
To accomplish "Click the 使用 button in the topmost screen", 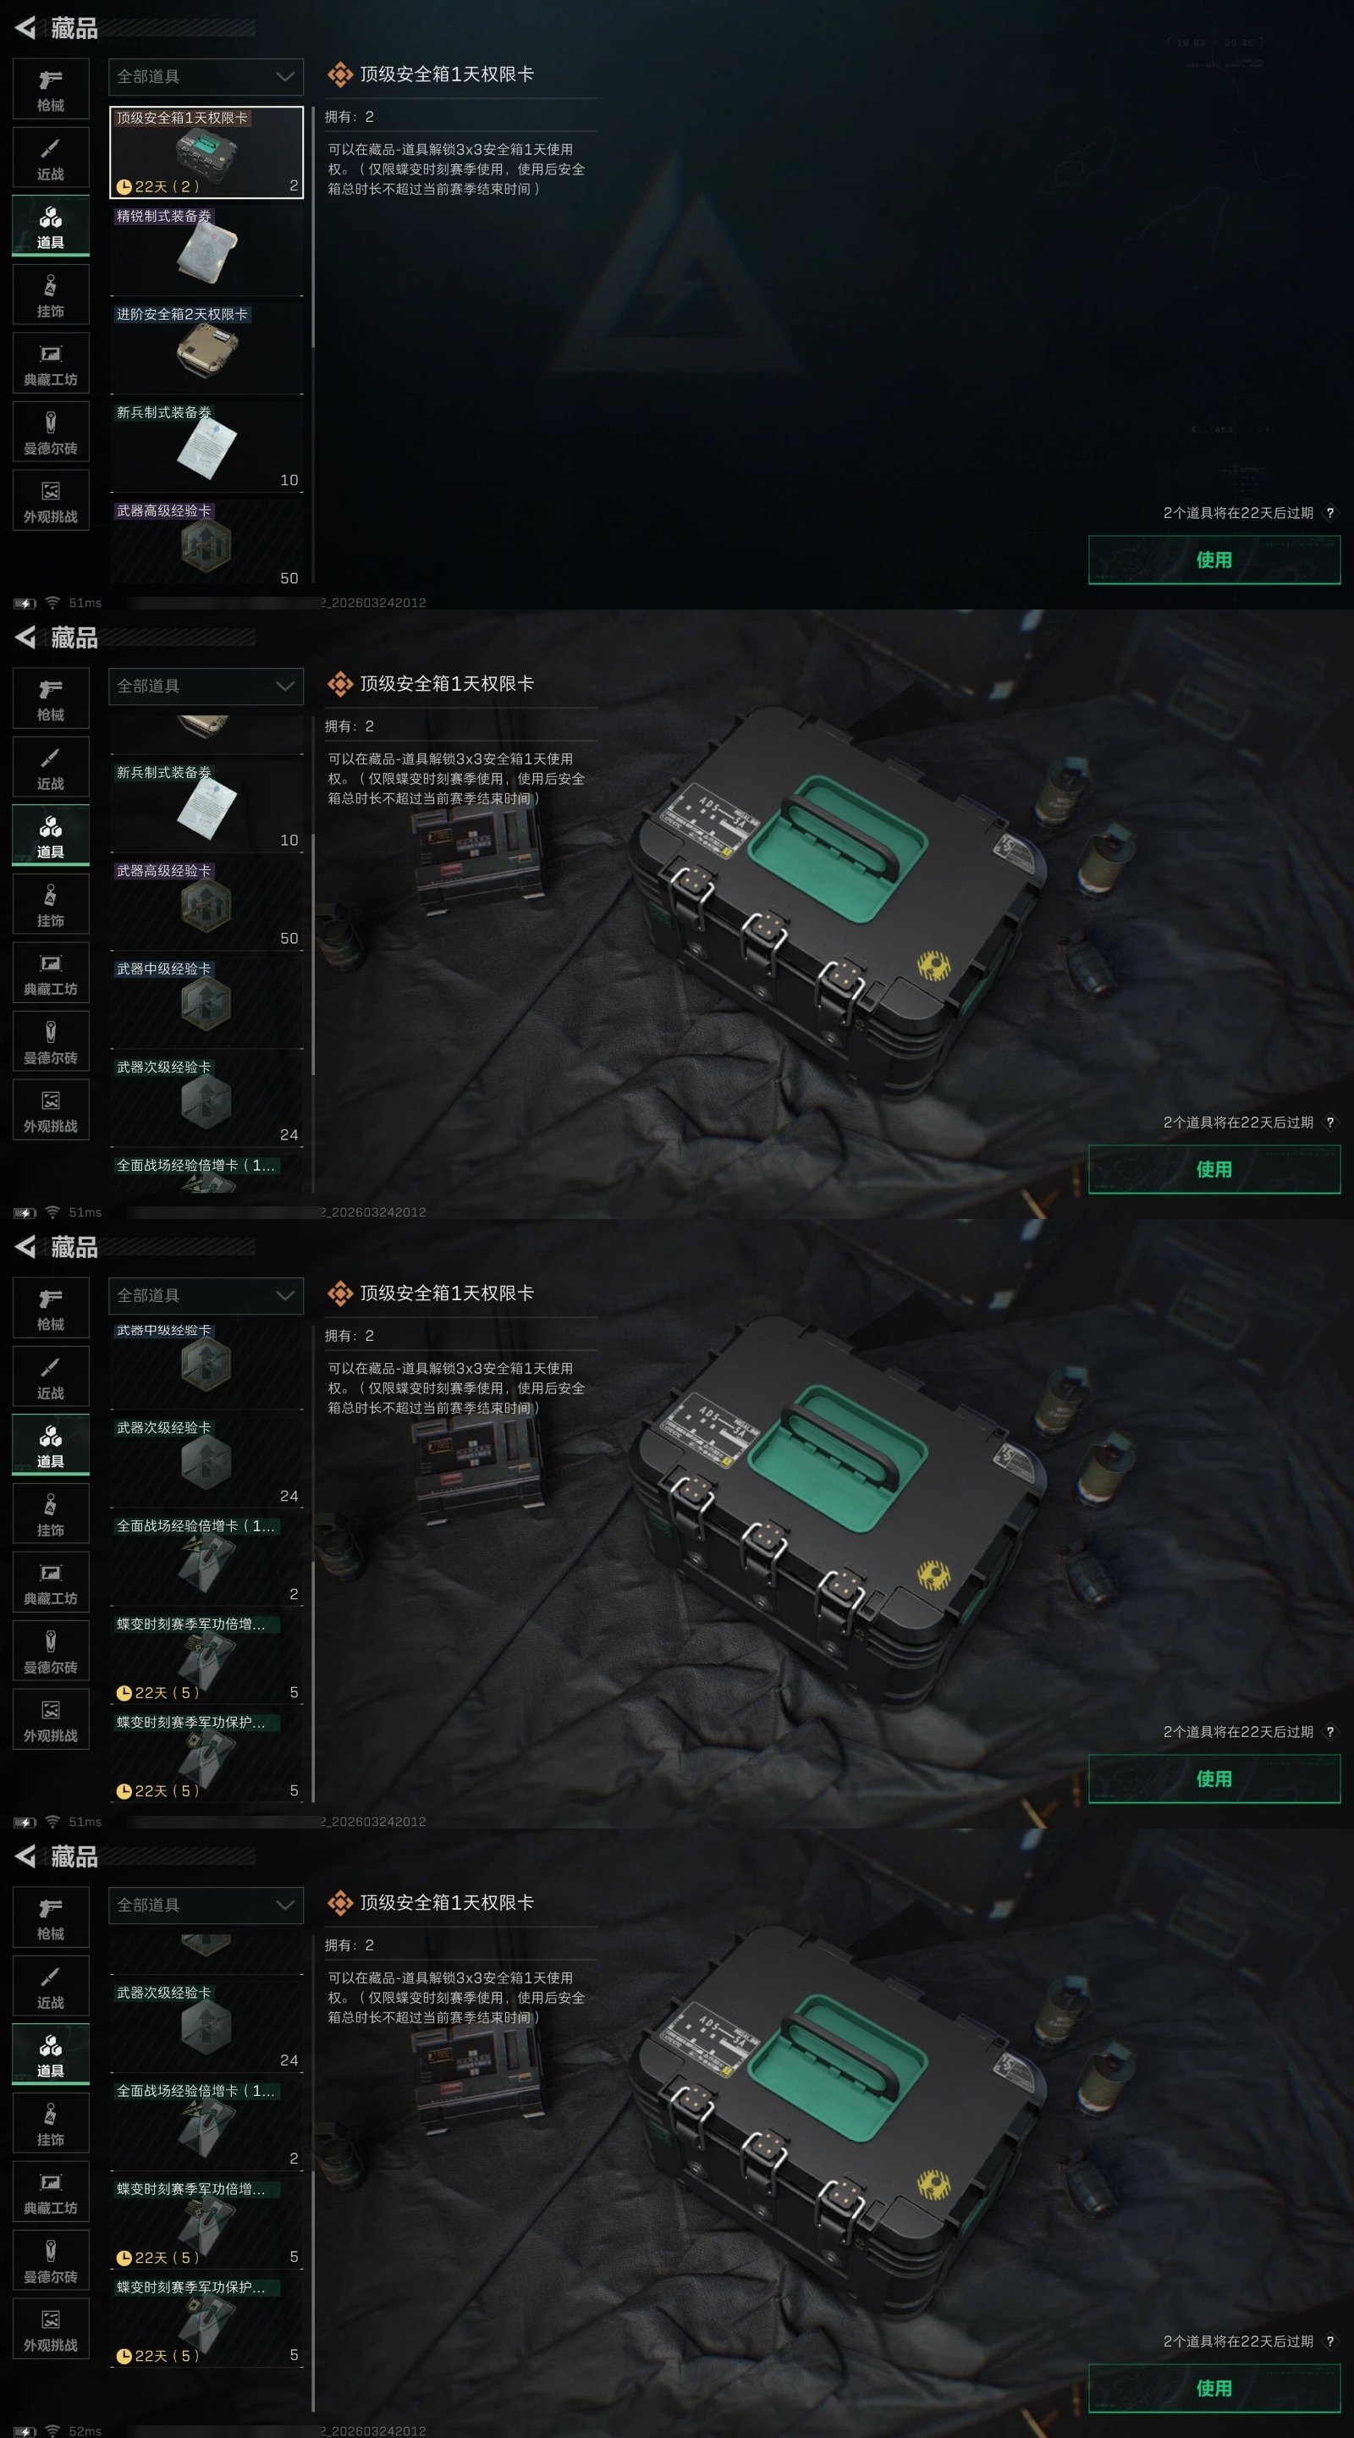I will [1214, 560].
